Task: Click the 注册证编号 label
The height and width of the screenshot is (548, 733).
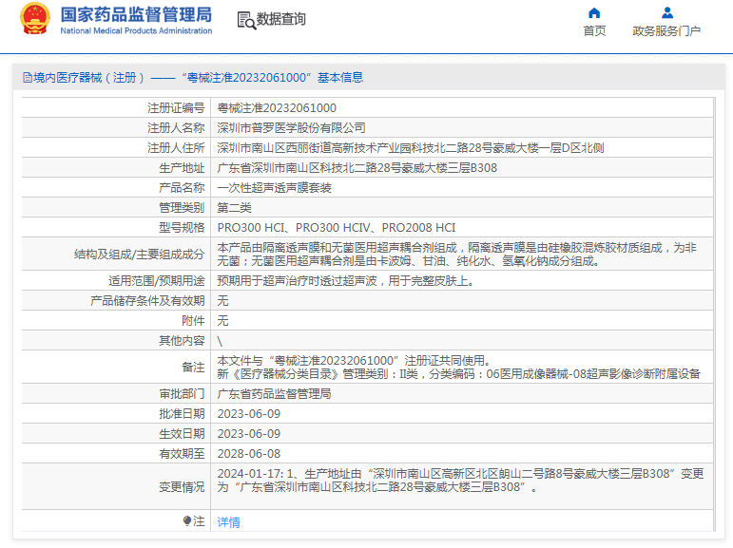Action: click(176, 108)
